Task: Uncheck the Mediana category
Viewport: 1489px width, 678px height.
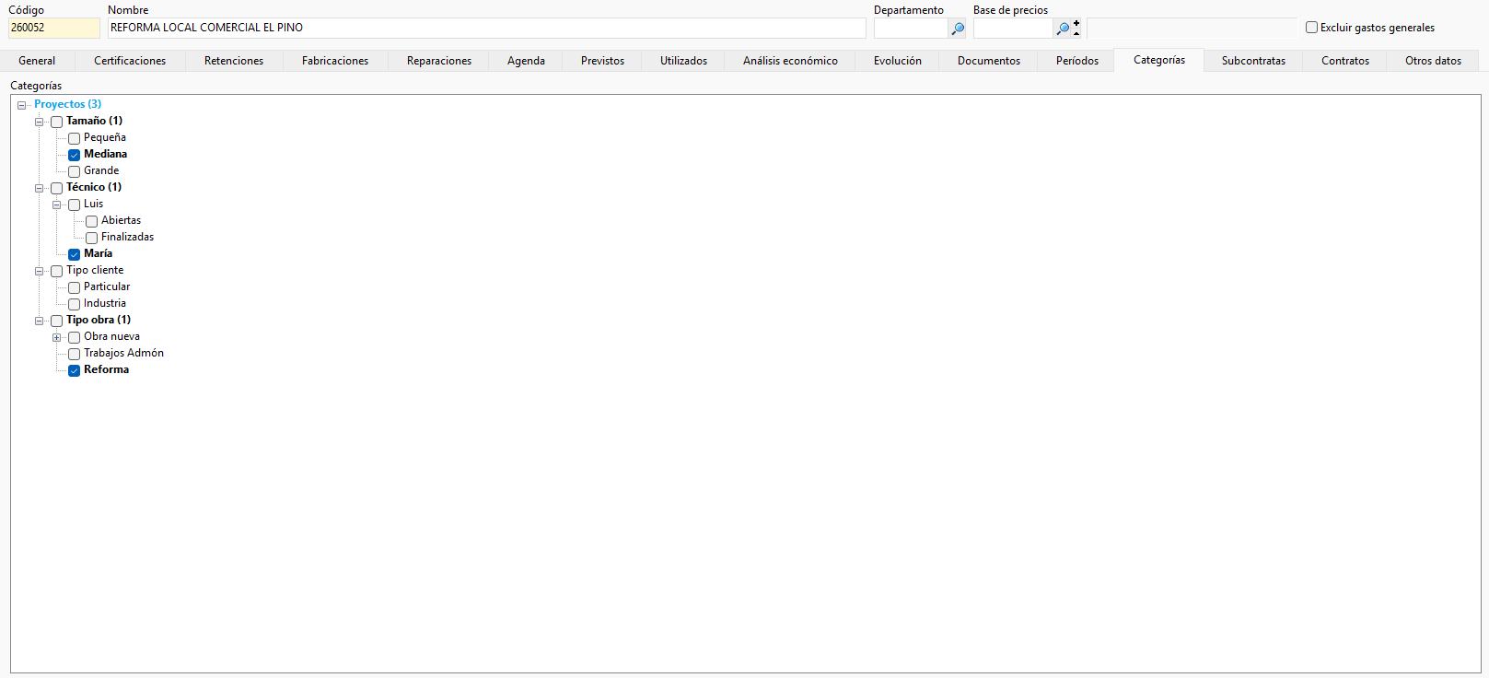Action: pos(74,155)
